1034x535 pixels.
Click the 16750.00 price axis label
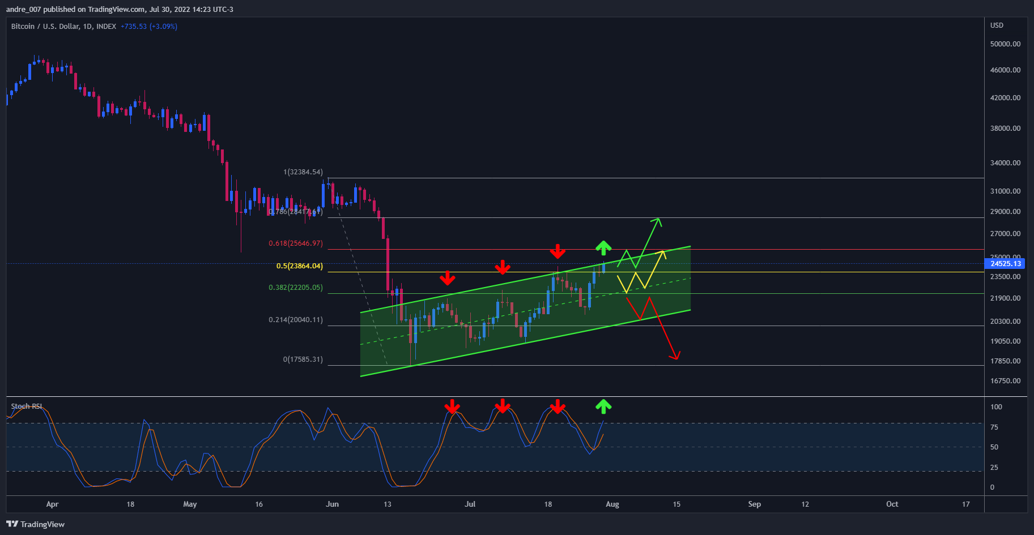pyautogui.click(x=1005, y=381)
